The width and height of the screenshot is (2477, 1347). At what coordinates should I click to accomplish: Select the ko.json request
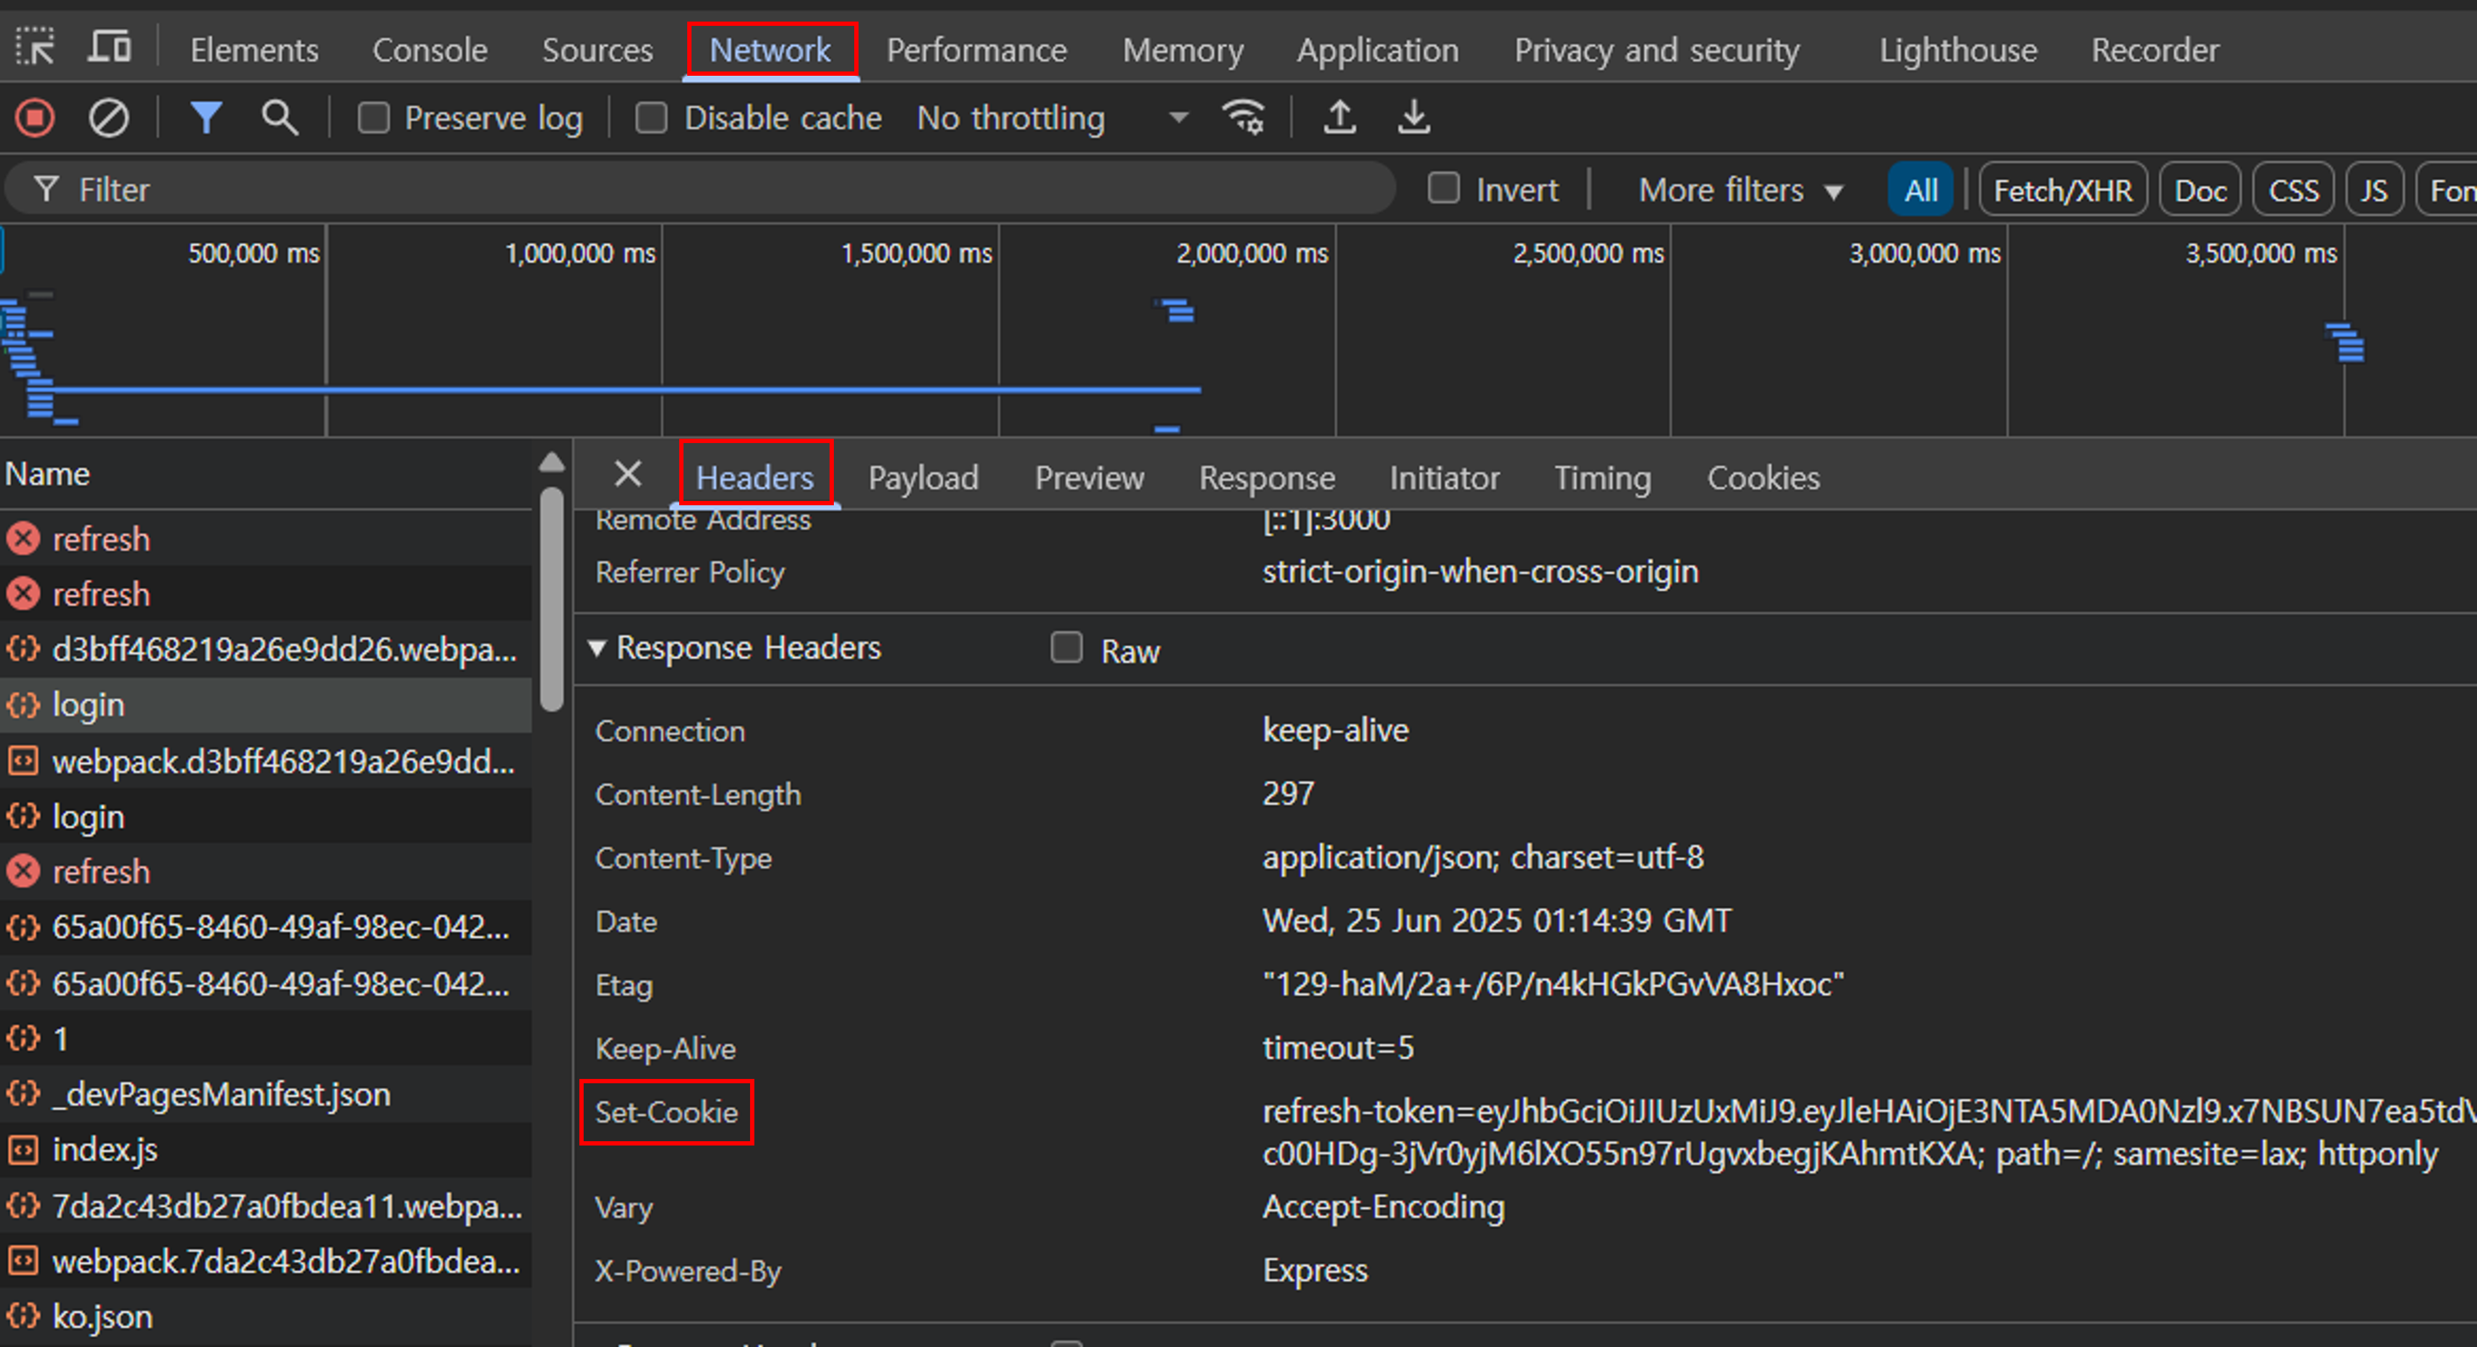[x=102, y=1316]
